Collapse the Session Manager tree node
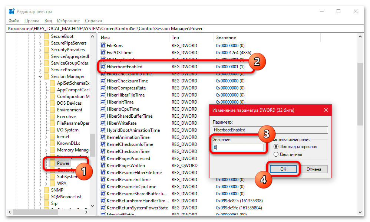The height and width of the screenshot is (222, 370). 40,76
